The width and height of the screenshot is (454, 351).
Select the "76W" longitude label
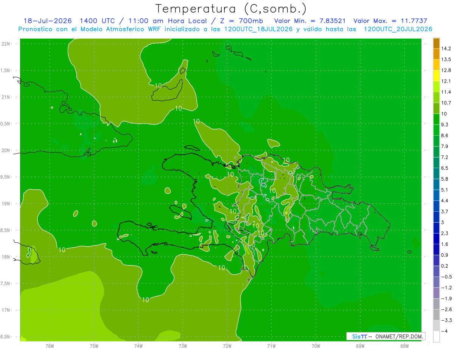point(50,346)
